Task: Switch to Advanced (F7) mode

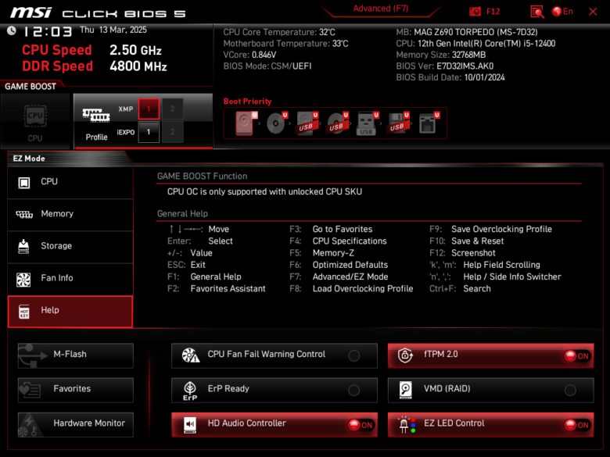Action: click(x=381, y=9)
